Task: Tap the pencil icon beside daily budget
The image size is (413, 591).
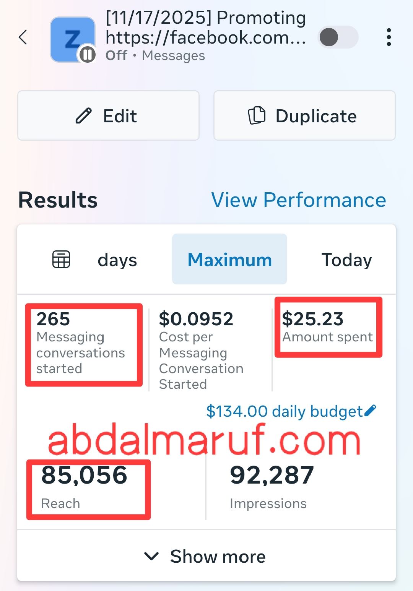Action: pyautogui.click(x=371, y=411)
